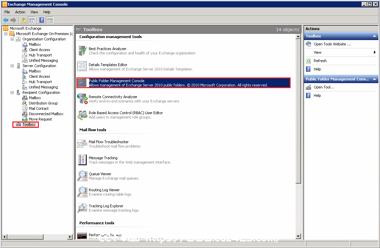Click the Up one level folder icon
Viewport: 380px width, 248px height.
pos(24,20)
